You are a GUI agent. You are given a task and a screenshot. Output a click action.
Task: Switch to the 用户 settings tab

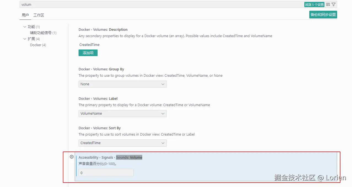[25, 15]
